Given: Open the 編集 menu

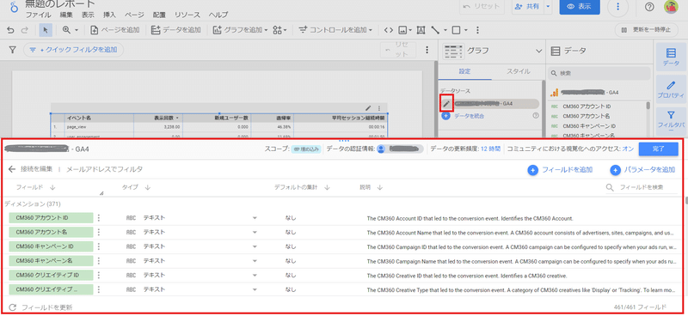Looking at the screenshot, I should click(x=66, y=15).
